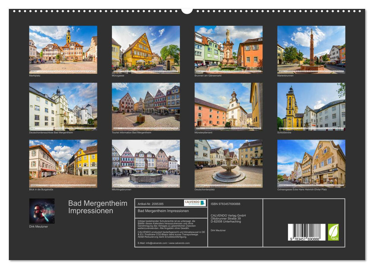Click the small CALVENDO flag emblem beside the logo
This screenshot has width=374, height=269.
[203, 203]
